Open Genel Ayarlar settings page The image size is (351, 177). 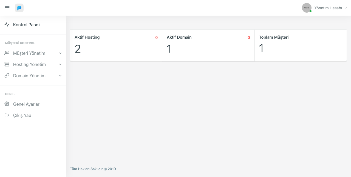[26, 104]
